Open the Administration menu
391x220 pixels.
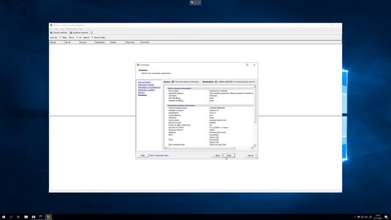coord(71,29)
